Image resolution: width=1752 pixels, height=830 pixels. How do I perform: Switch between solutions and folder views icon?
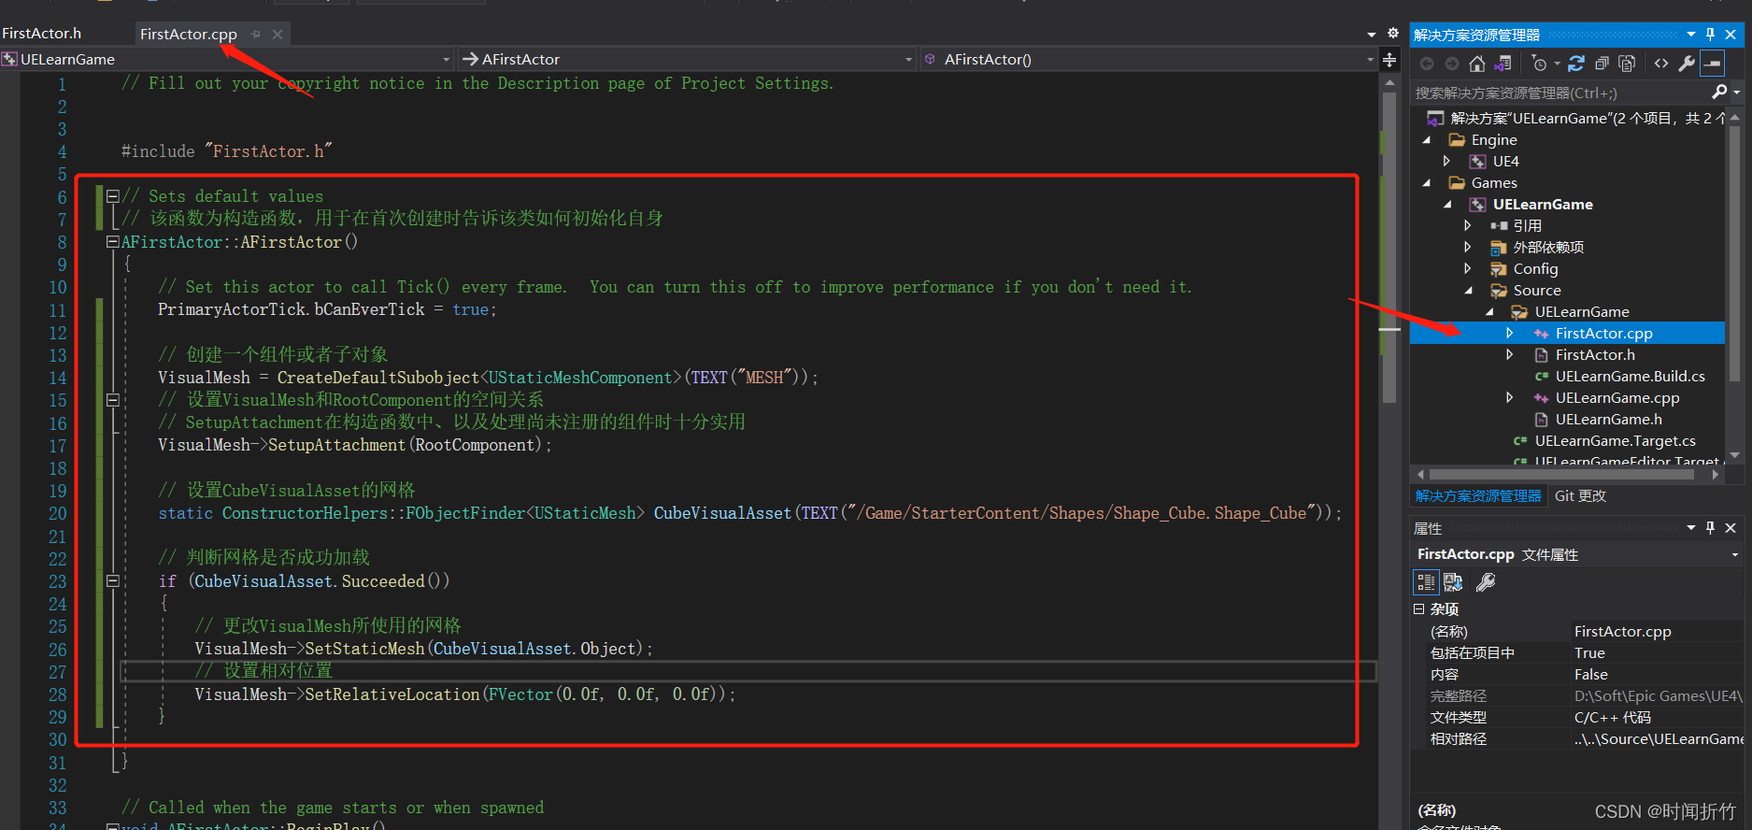1503,64
